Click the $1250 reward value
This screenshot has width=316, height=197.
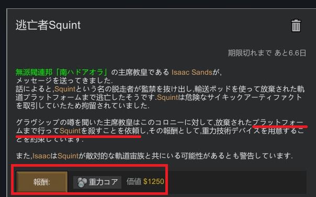pos(154,181)
